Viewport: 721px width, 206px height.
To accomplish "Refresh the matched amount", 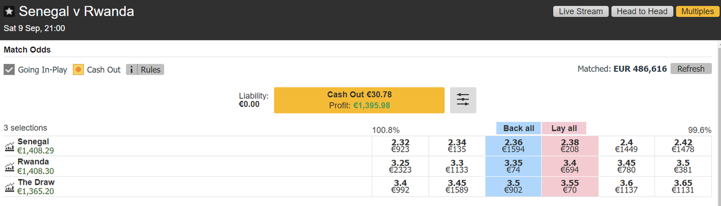I will [x=691, y=68].
